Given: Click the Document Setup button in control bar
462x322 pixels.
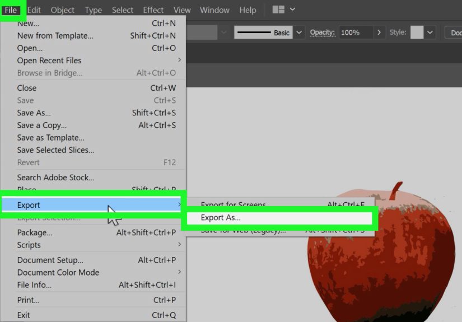Looking at the screenshot, I should coord(454,32).
